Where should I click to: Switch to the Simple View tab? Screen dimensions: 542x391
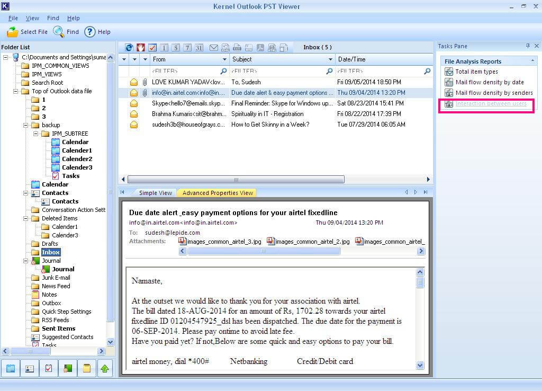(x=156, y=193)
